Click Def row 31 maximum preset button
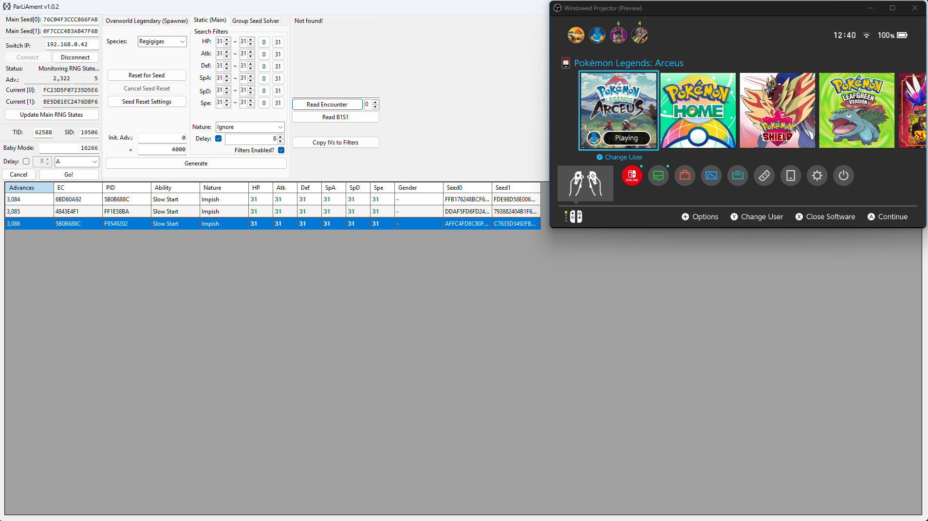The height and width of the screenshot is (521, 928). pos(278,67)
